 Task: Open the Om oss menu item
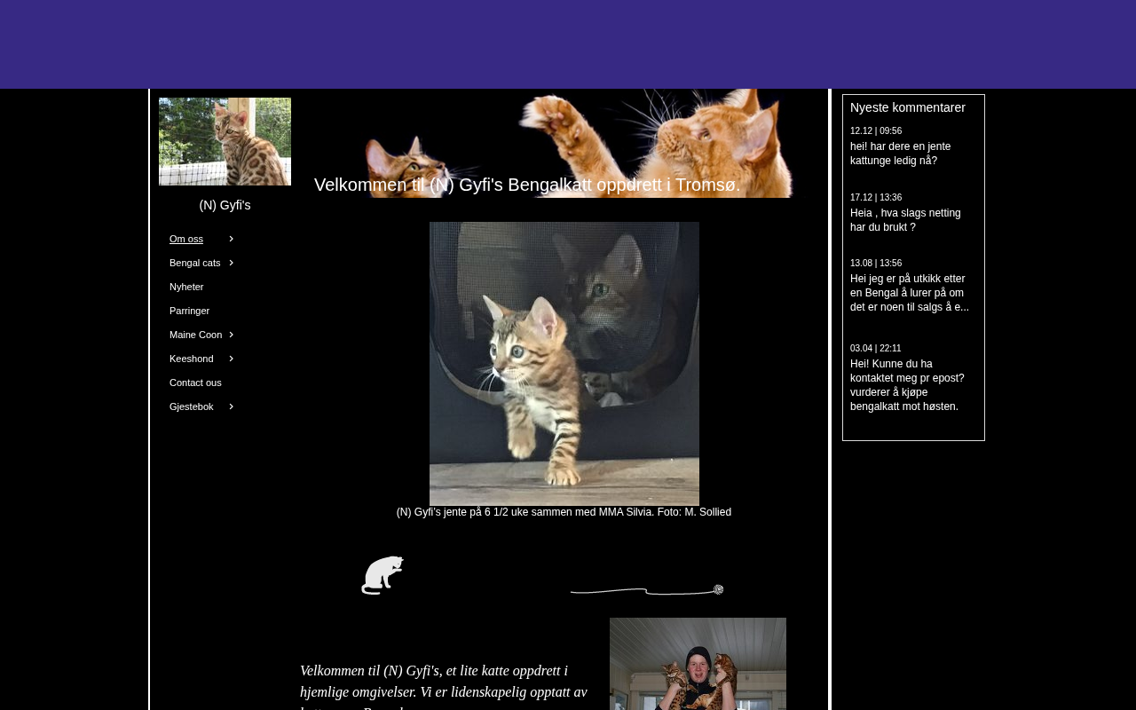186,239
